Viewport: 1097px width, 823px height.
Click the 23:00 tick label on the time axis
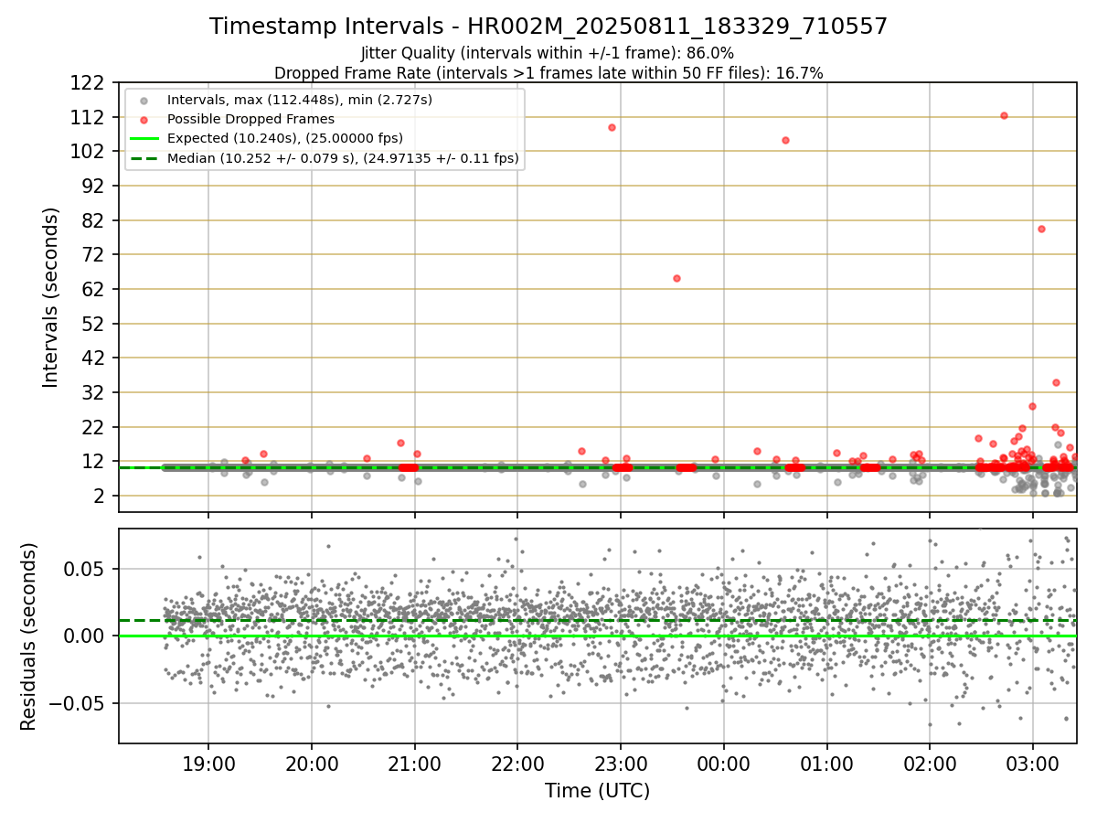tap(621, 764)
